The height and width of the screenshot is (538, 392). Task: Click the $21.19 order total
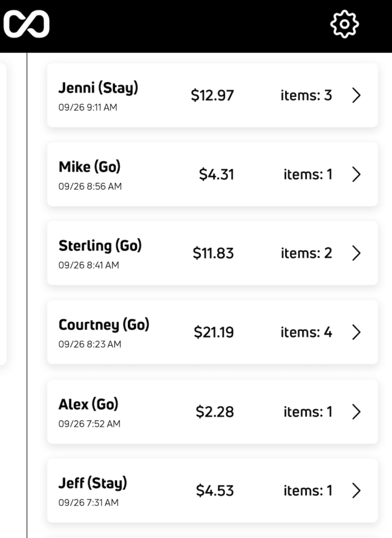[214, 333]
